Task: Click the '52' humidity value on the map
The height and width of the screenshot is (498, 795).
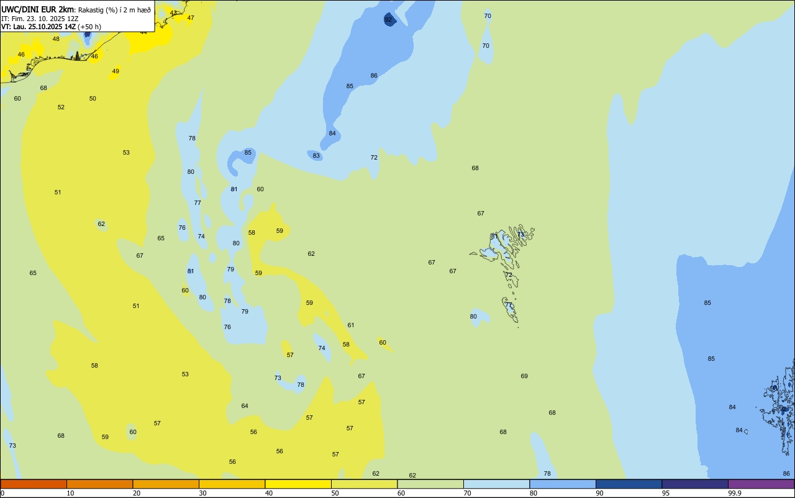Action: pyautogui.click(x=61, y=107)
